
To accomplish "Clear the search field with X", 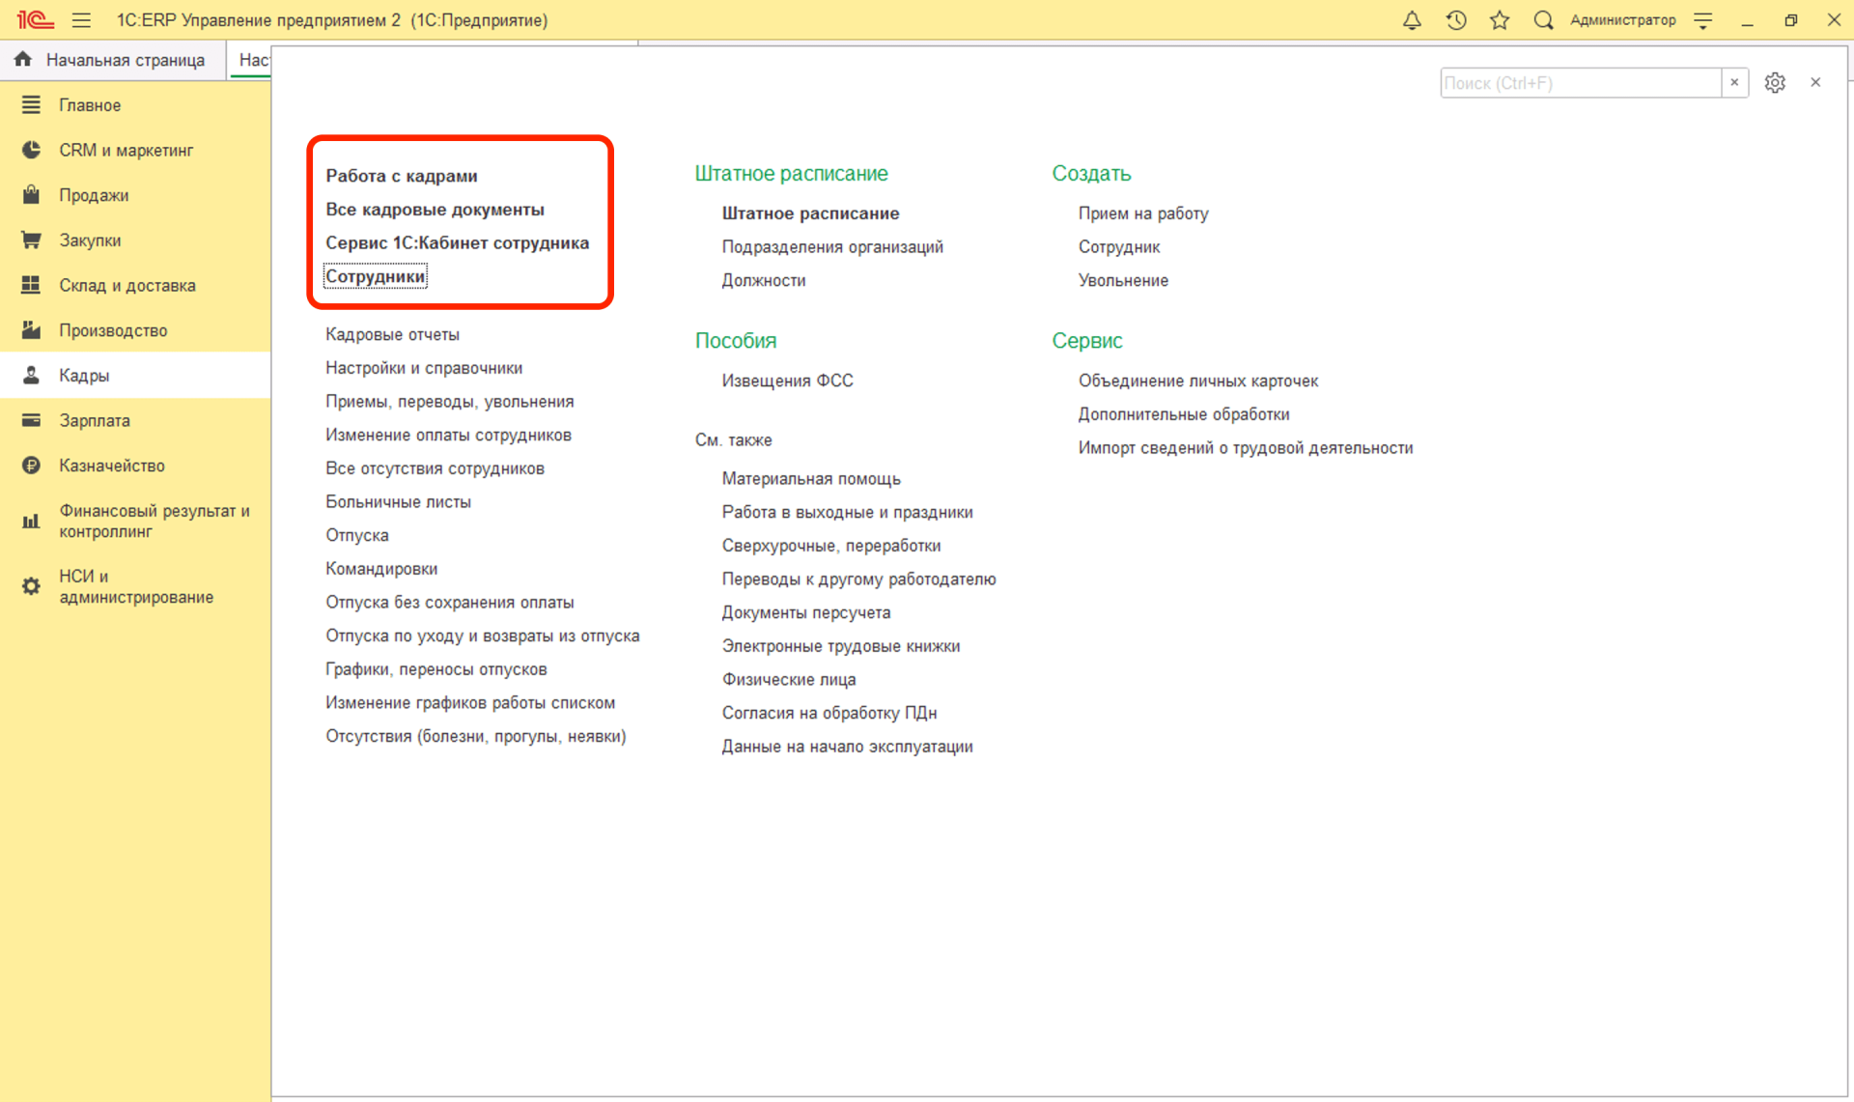I will (x=1734, y=83).
